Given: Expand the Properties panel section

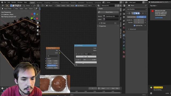Looking at the screenshot, I should pos(98,26).
